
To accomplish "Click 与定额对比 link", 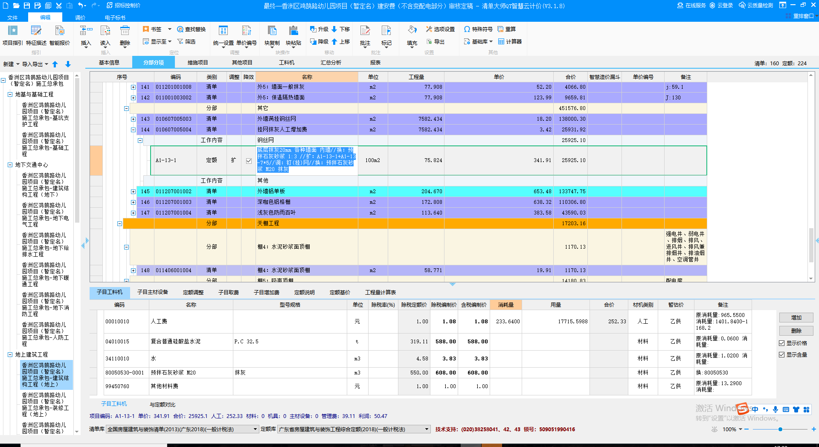I will pyautogui.click(x=163, y=404).
